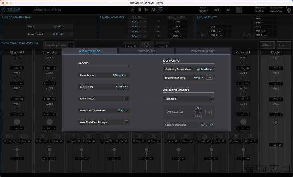The width and height of the screenshot is (293, 177).
Task: Toggle Channel 2 solo S button
Action: pyautogui.click(x=57, y=136)
